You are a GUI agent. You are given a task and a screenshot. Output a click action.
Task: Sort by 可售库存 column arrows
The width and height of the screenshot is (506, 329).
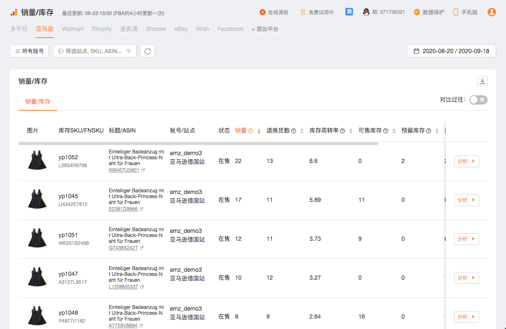tap(393, 131)
